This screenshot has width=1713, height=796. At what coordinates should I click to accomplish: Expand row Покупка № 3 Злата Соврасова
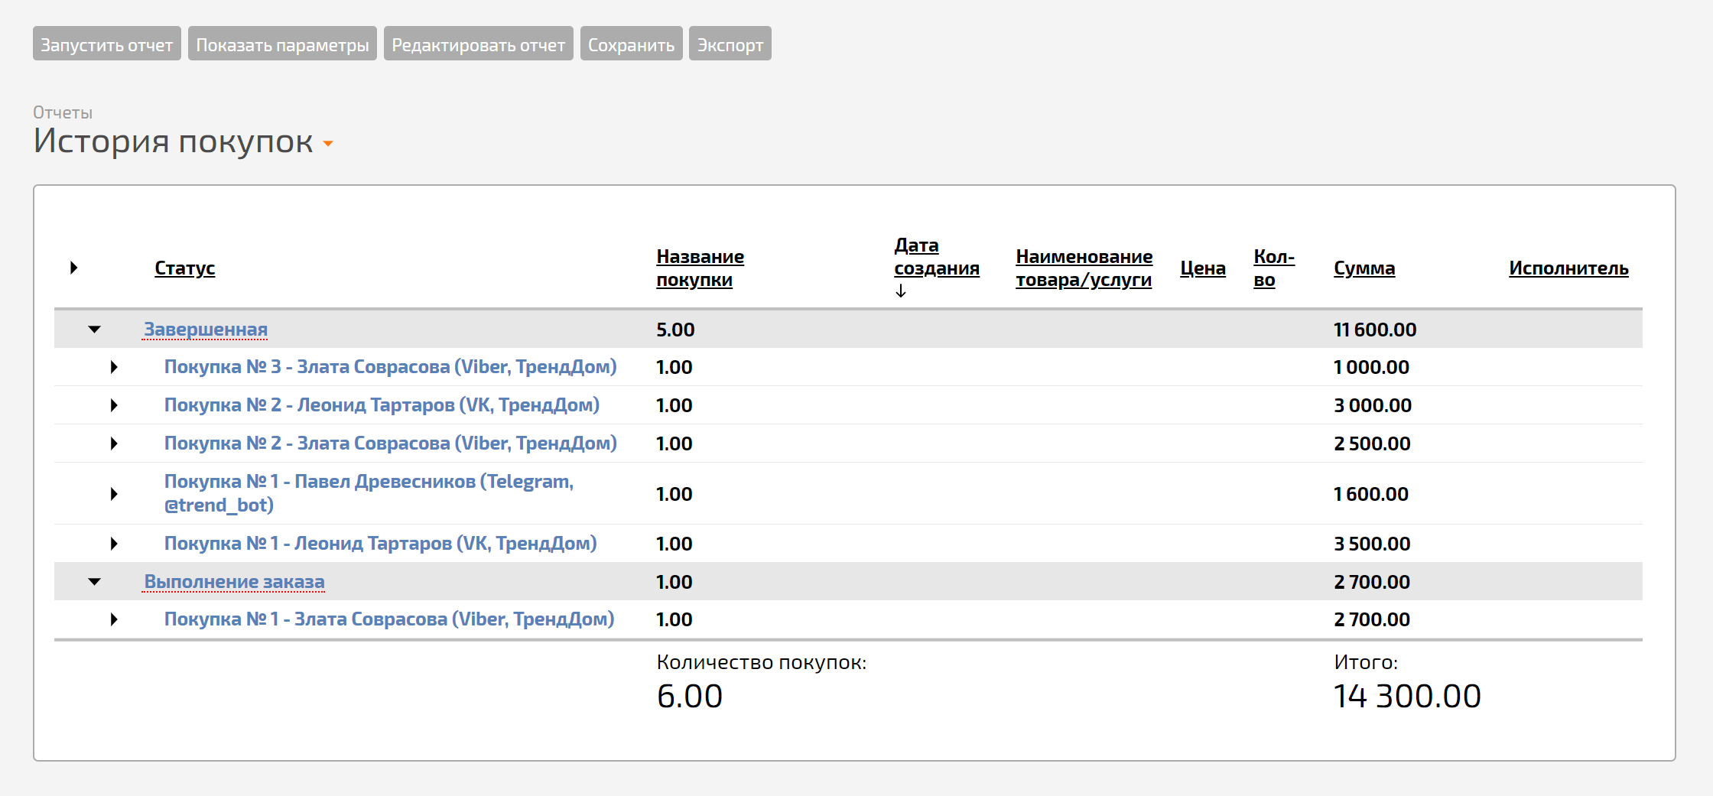coord(114,367)
